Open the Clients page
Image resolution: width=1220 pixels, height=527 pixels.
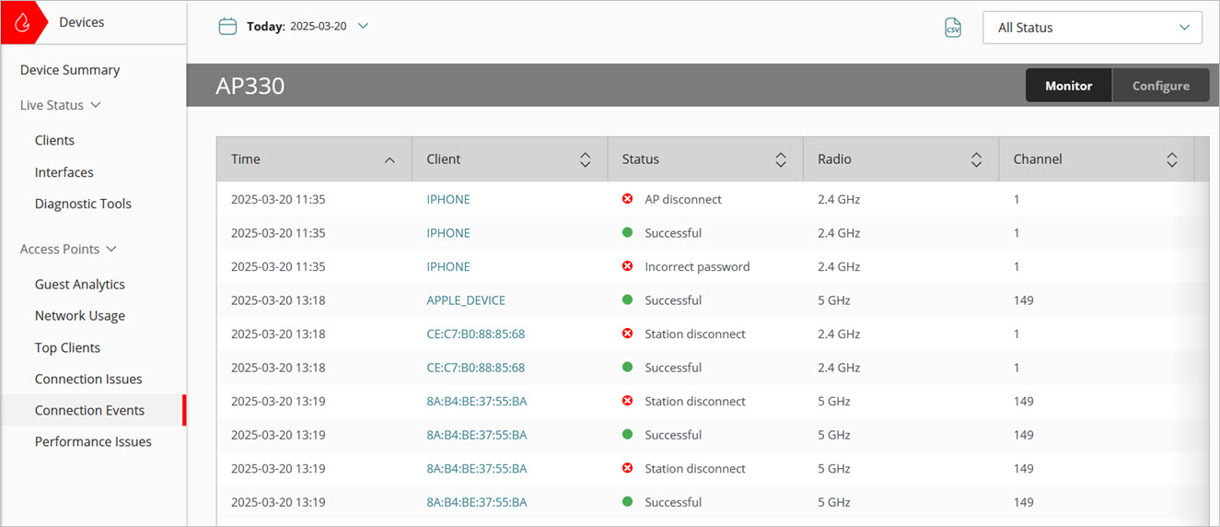point(54,140)
